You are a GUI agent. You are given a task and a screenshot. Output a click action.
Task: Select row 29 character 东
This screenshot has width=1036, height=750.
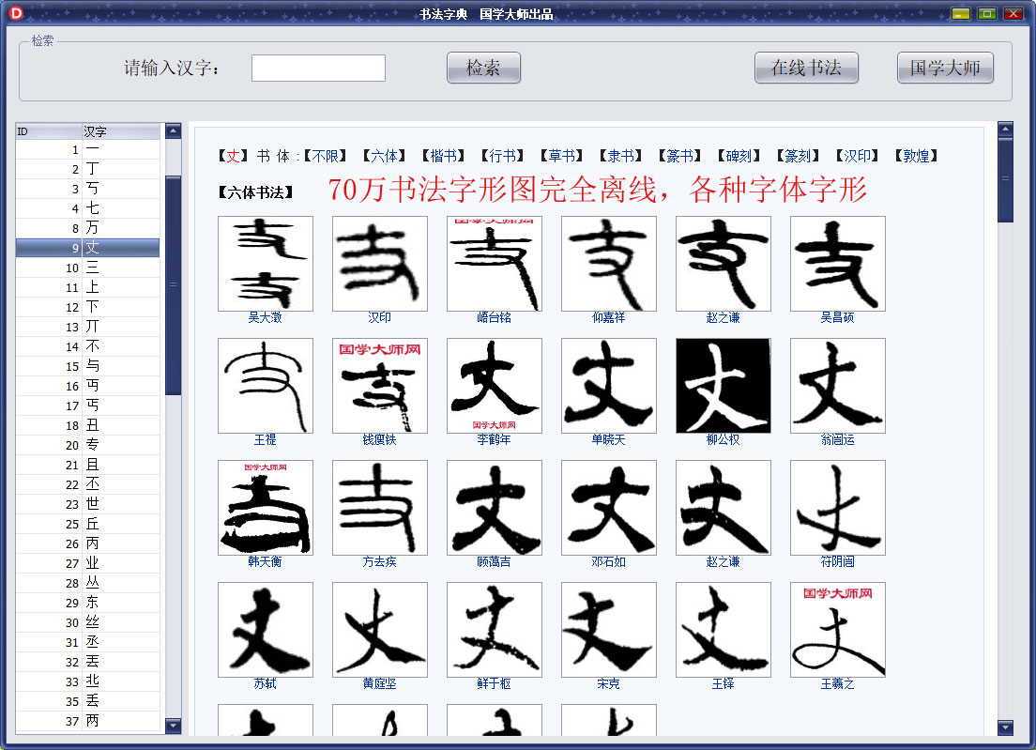[88, 603]
